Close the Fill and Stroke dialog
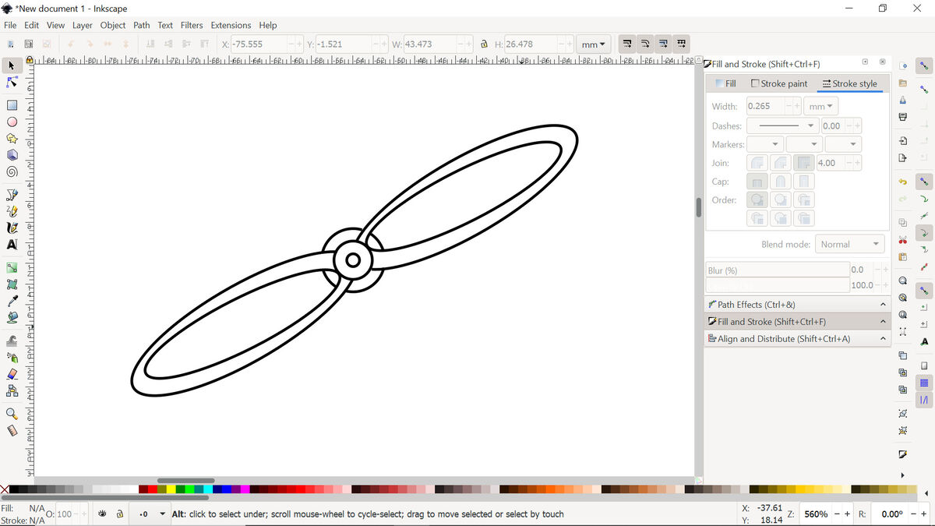The height and width of the screenshot is (526, 935). point(882,62)
